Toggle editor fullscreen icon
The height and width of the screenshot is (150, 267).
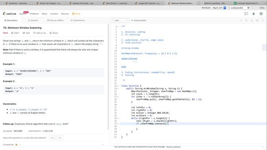262,20
